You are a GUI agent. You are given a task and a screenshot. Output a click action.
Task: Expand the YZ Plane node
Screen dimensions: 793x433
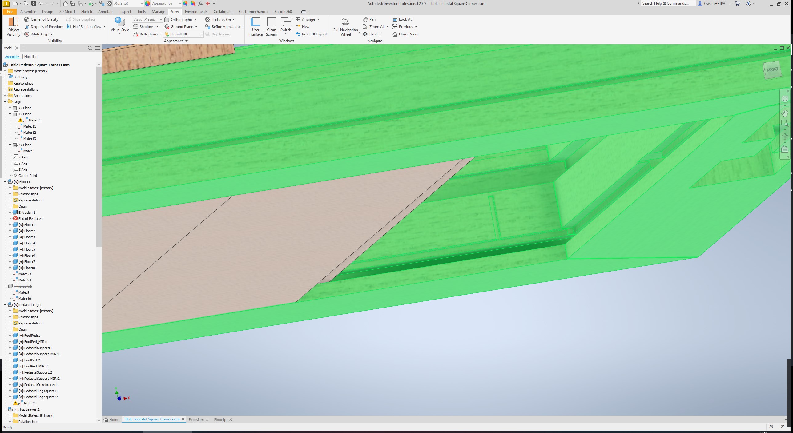point(10,108)
